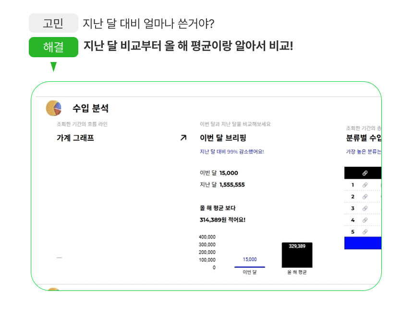This screenshot has height=313, width=413.
Task: Select the green 해결 badge
Action: [53, 47]
